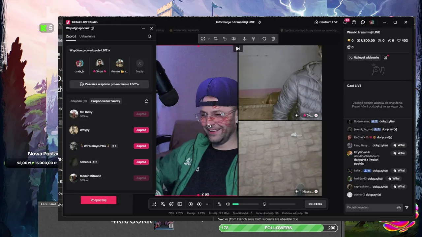The image size is (422, 237).
Task: Click the search icon in Współgospodarz panel
Action: tap(150, 37)
